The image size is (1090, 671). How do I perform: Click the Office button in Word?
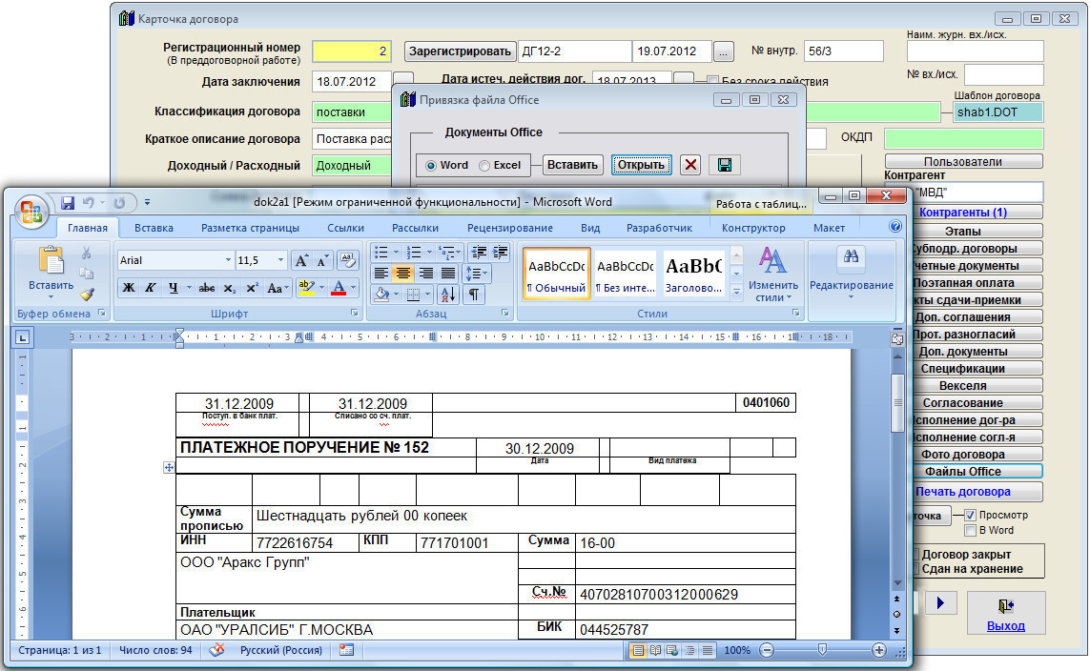click(x=31, y=209)
